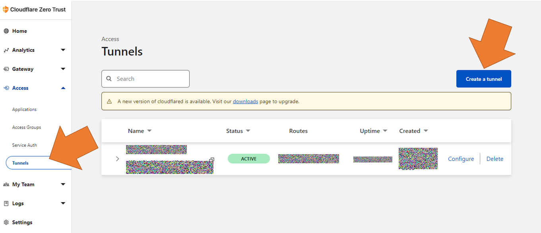
Task: Click the Home globe icon
Action: [6, 31]
